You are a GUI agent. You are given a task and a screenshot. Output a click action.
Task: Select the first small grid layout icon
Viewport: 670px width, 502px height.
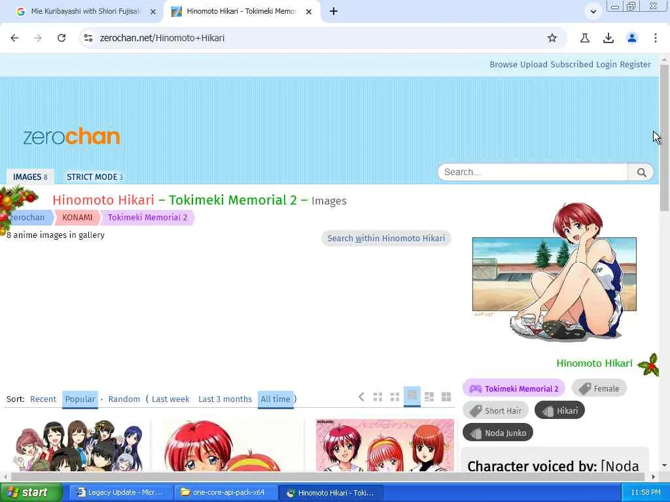tap(378, 397)
